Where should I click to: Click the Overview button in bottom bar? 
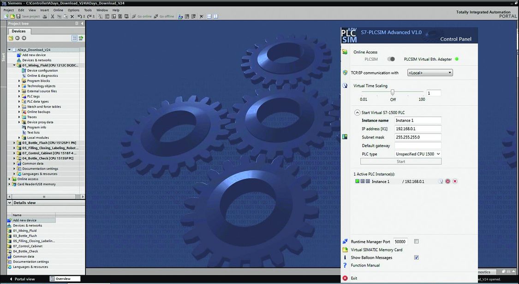click(x=65, y=279)
